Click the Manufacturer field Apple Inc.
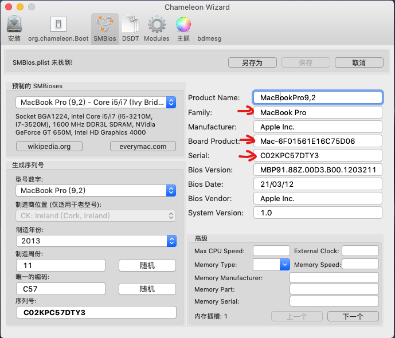The height and width of the screenshot is (338, 395). [x=318, y=127]
